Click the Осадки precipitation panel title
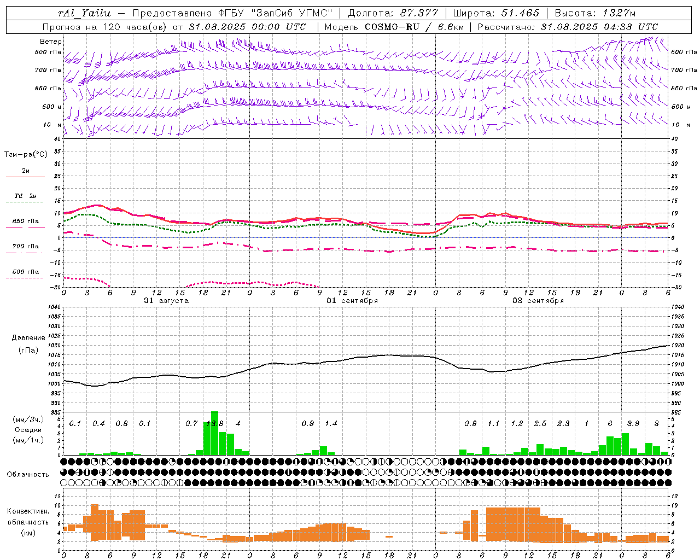The image size is (700, 560). tap(28, 430)
